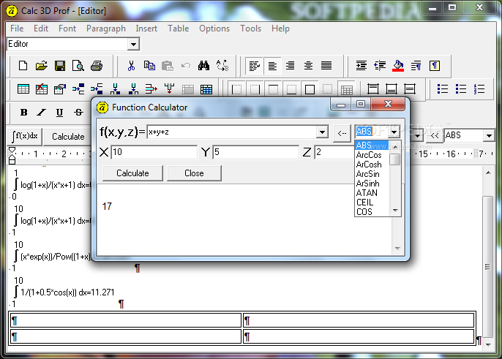
Task: Open the Font menu
Action: tap(67, 29)
